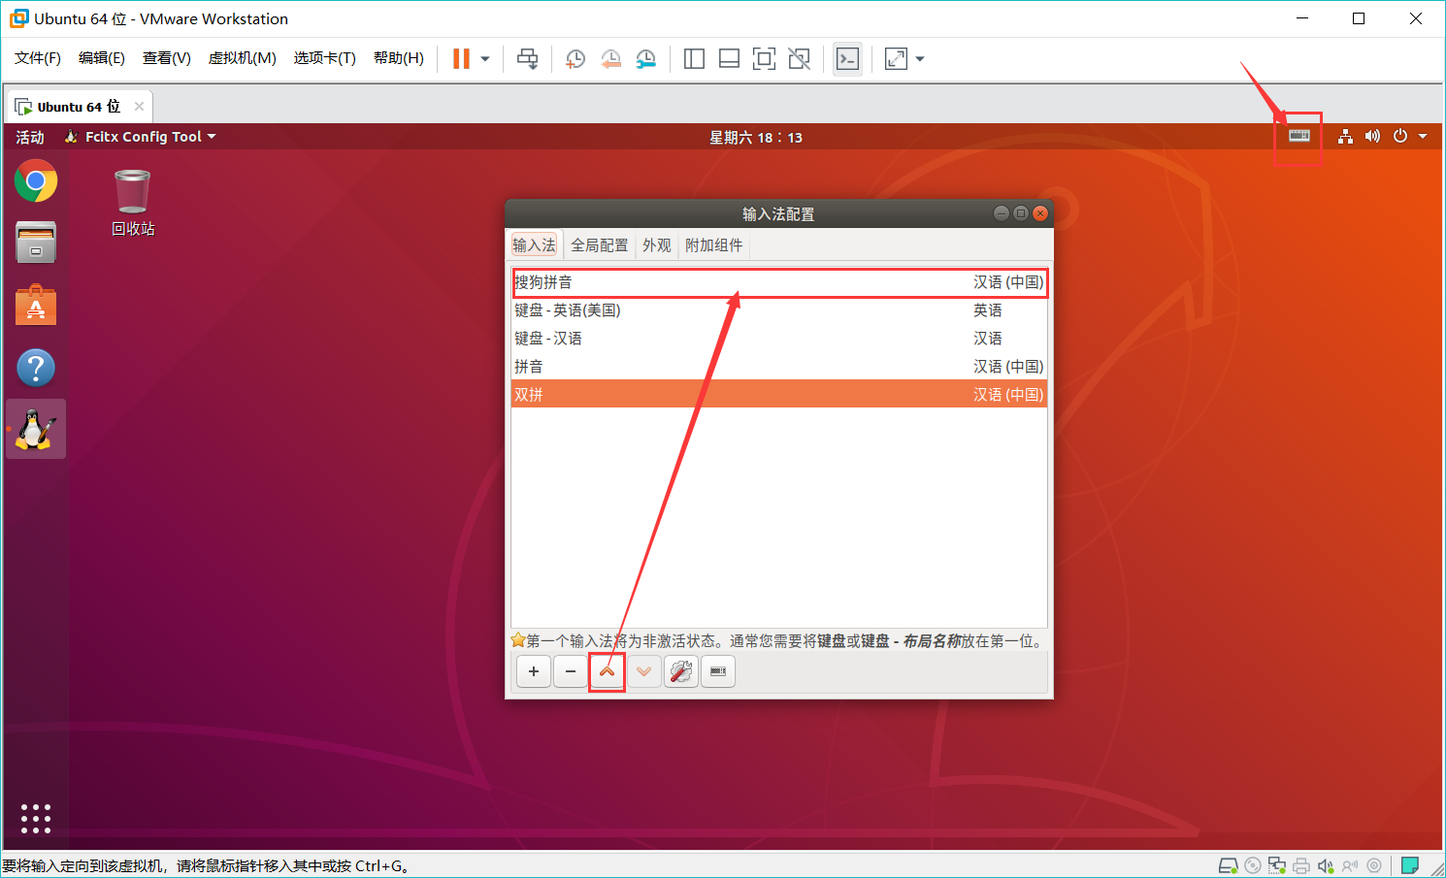Click the wired network icon in Ubuntu top bar
This screenshot has height=878, width=1446.
click(1345, 137)
